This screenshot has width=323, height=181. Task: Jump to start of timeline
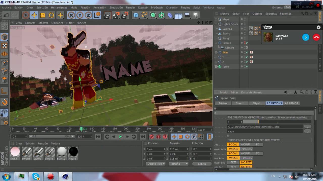[x=98, y=137]
